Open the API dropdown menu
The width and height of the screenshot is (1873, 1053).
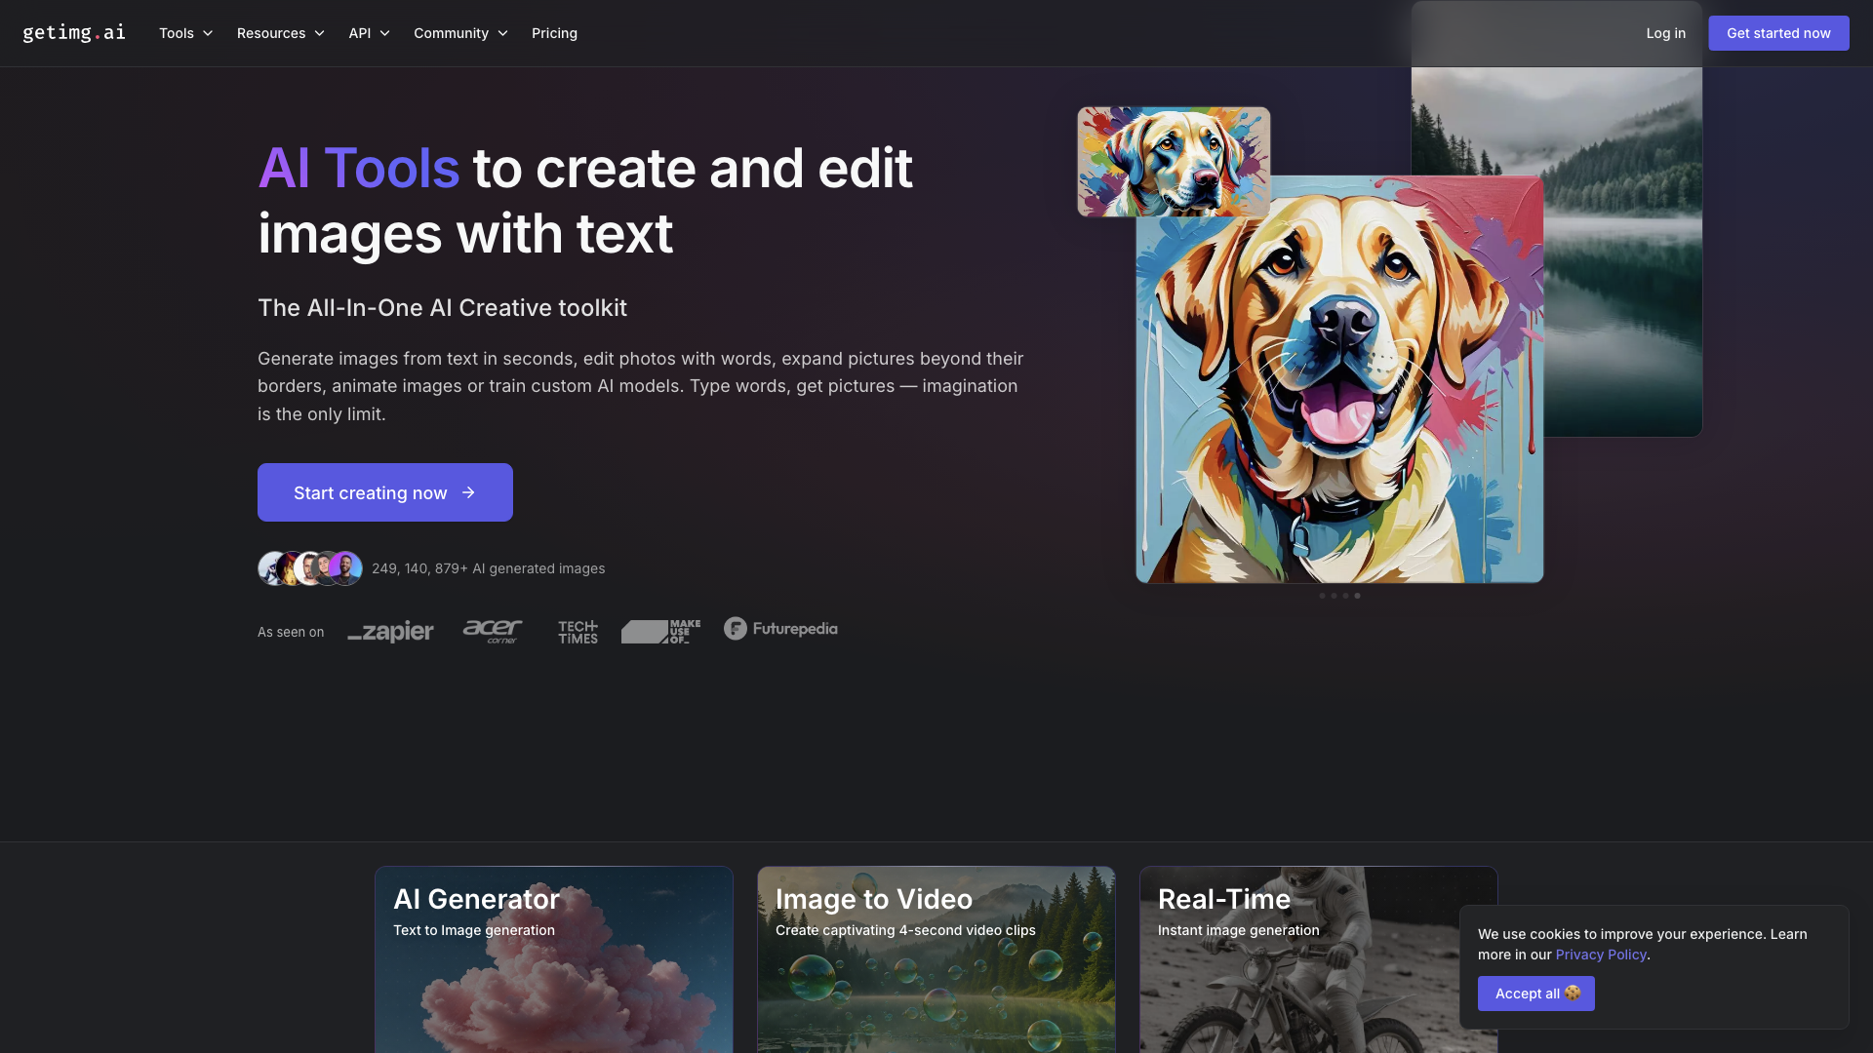(x=367, y=32)
